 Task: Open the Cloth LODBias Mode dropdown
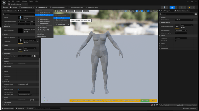click(25, 95)
